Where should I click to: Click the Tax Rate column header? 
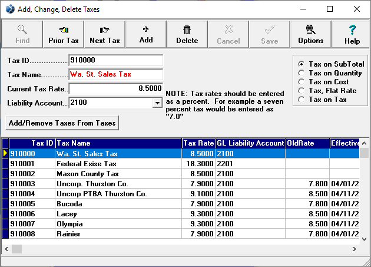pyautogui.click(x=198, y=143)
